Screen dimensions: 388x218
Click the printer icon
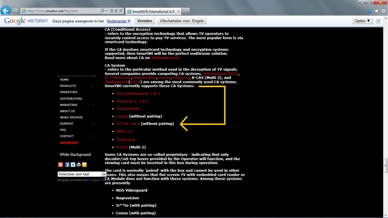(x=79, y=165)
